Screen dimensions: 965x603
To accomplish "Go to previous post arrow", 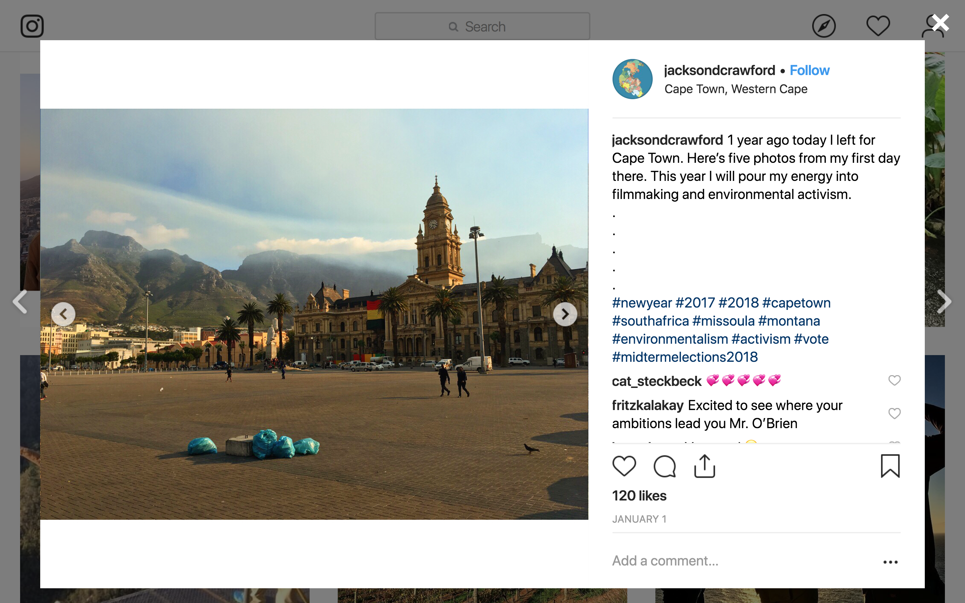I will click(20, 301).
